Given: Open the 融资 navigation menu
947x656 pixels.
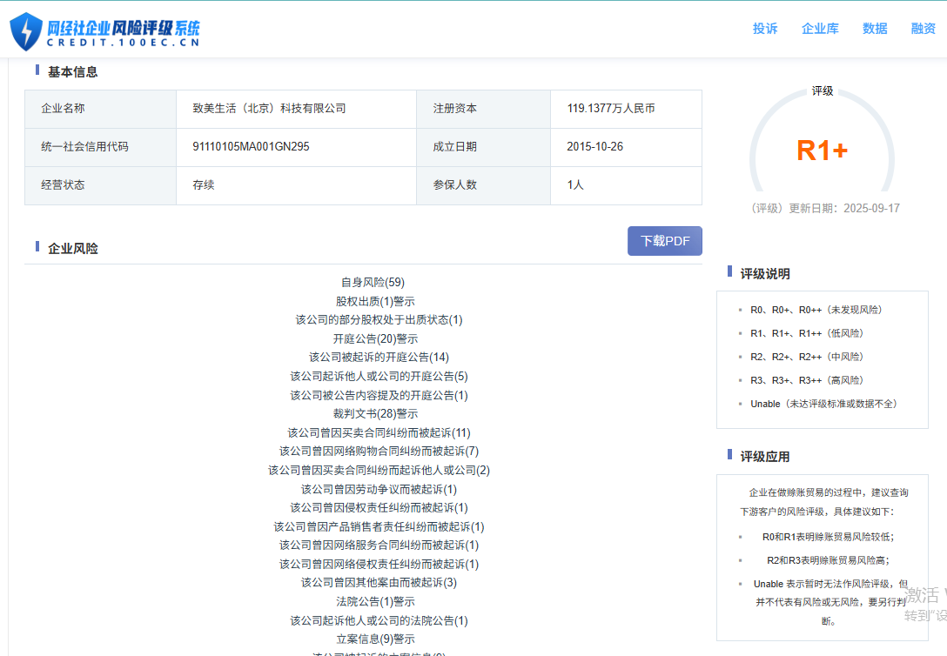Looking at the screenshot, I should pos(923,29).
